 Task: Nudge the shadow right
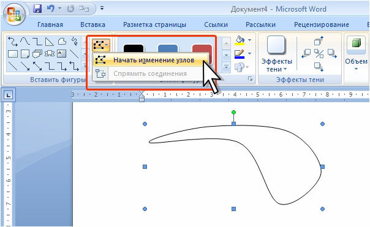pos(332,54)
